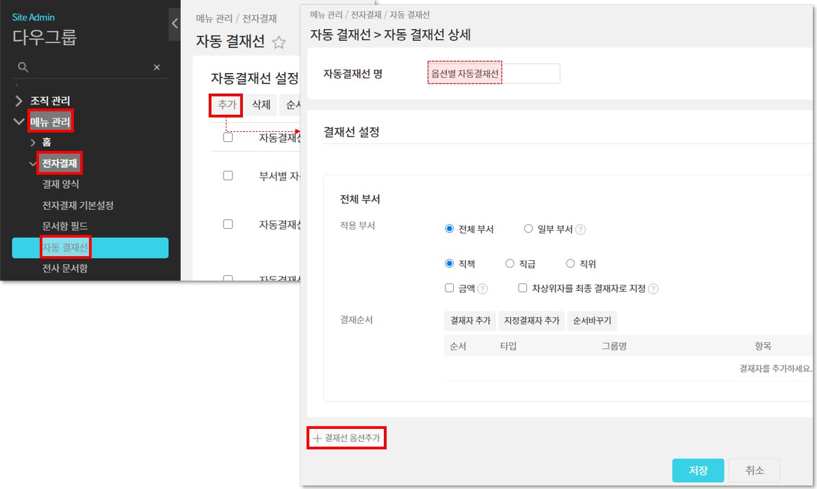The width and height of the screenshot is (817, 489).
Task: Select the 일부 부서 radio button
Action: click(528, 229)
